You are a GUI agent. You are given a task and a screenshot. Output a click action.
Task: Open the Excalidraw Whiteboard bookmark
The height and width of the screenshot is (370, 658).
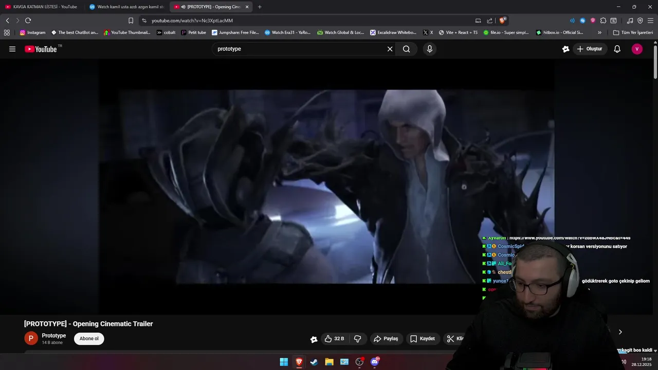393,32
